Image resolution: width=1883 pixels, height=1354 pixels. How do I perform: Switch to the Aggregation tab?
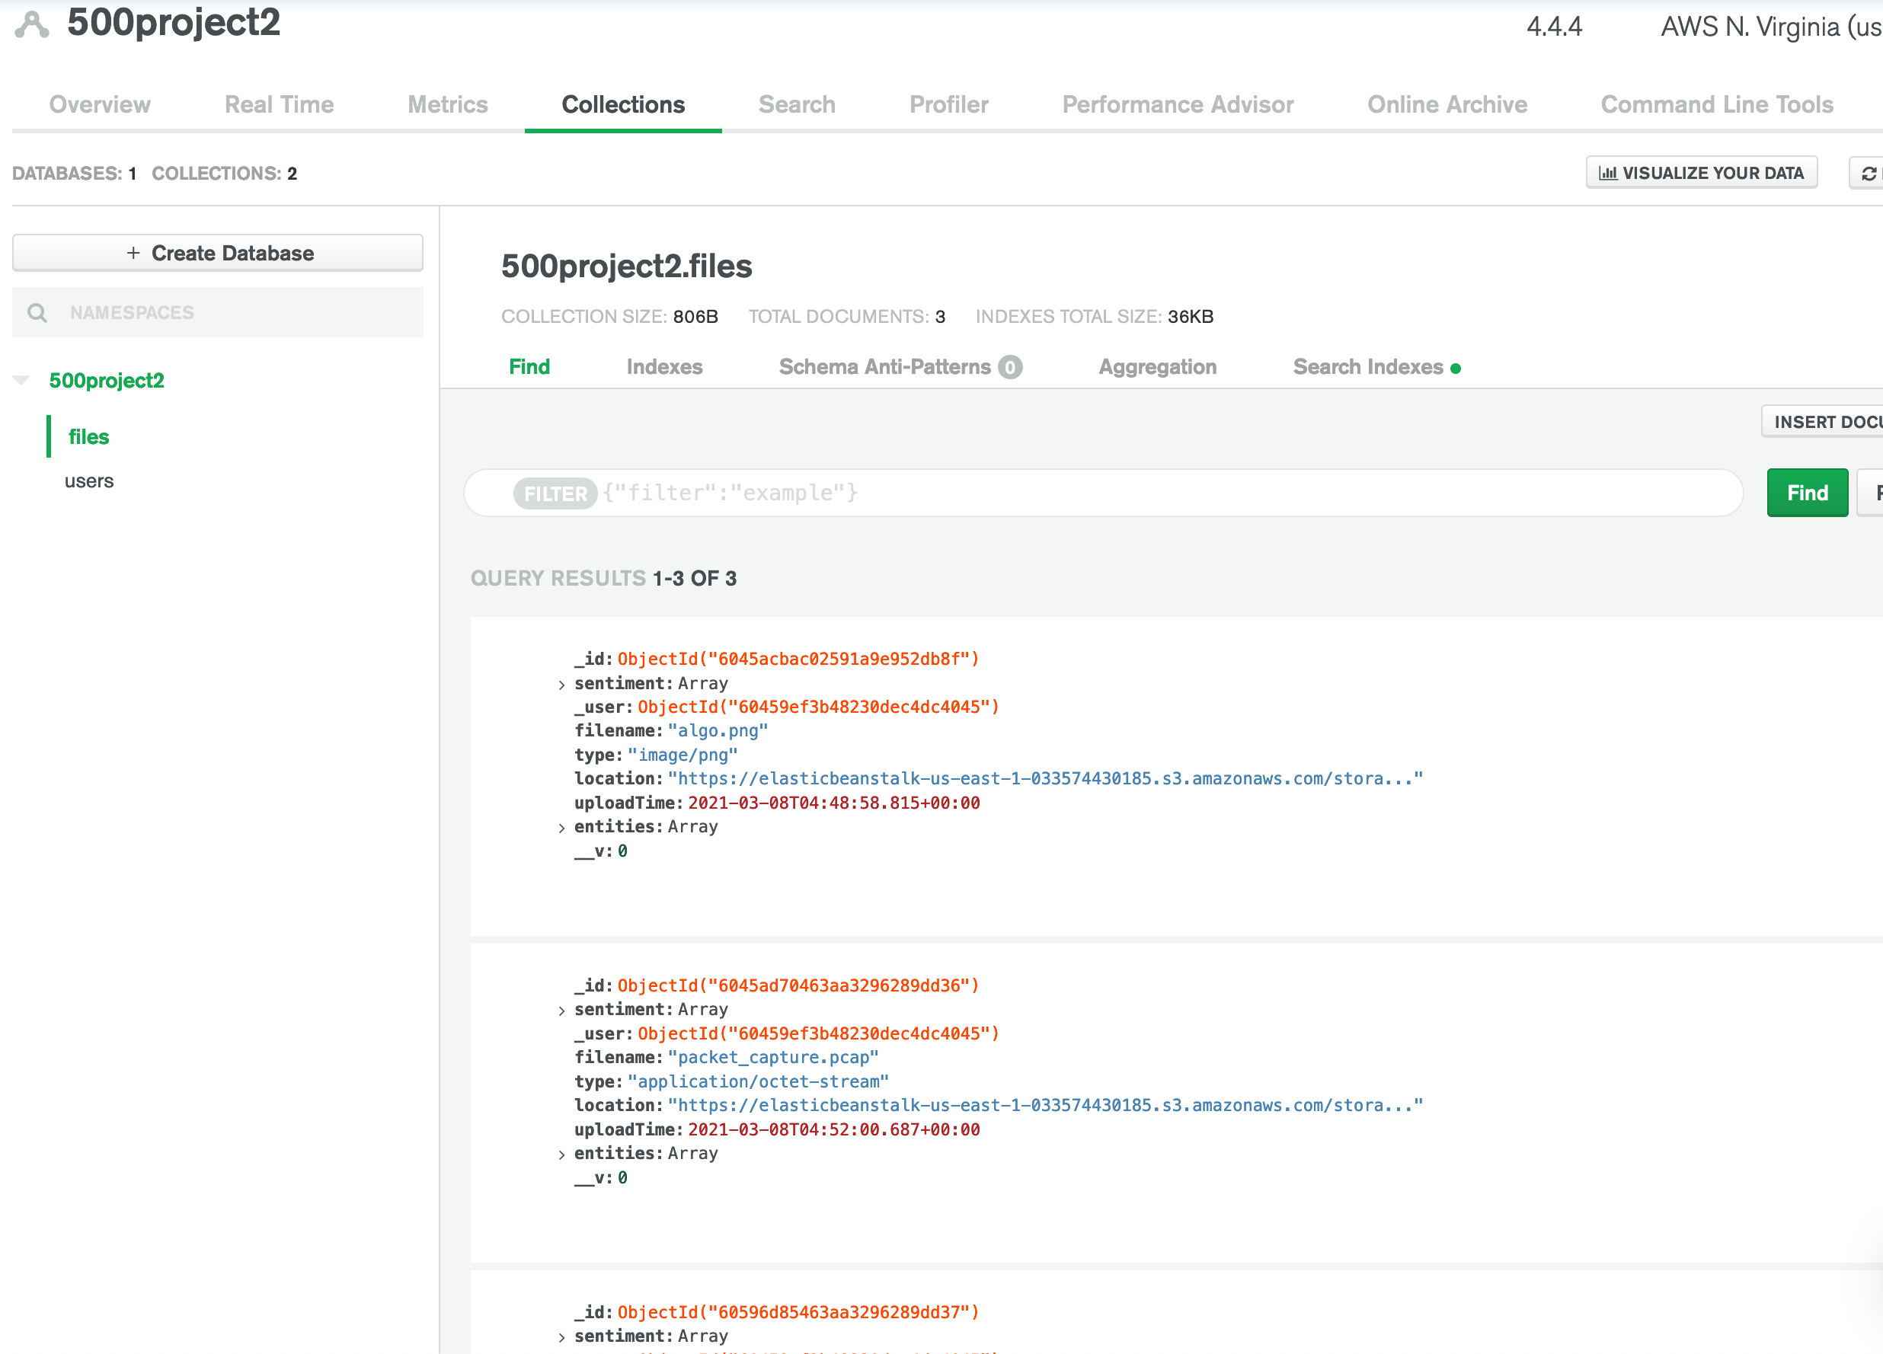[1157, 367]
